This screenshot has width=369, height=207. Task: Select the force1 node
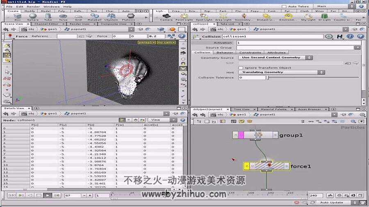[x=266, y=166]
